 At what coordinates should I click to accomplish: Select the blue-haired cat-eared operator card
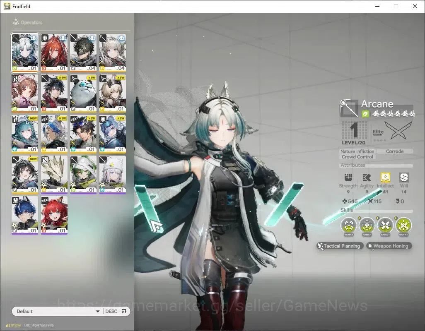tap(25, 215)
